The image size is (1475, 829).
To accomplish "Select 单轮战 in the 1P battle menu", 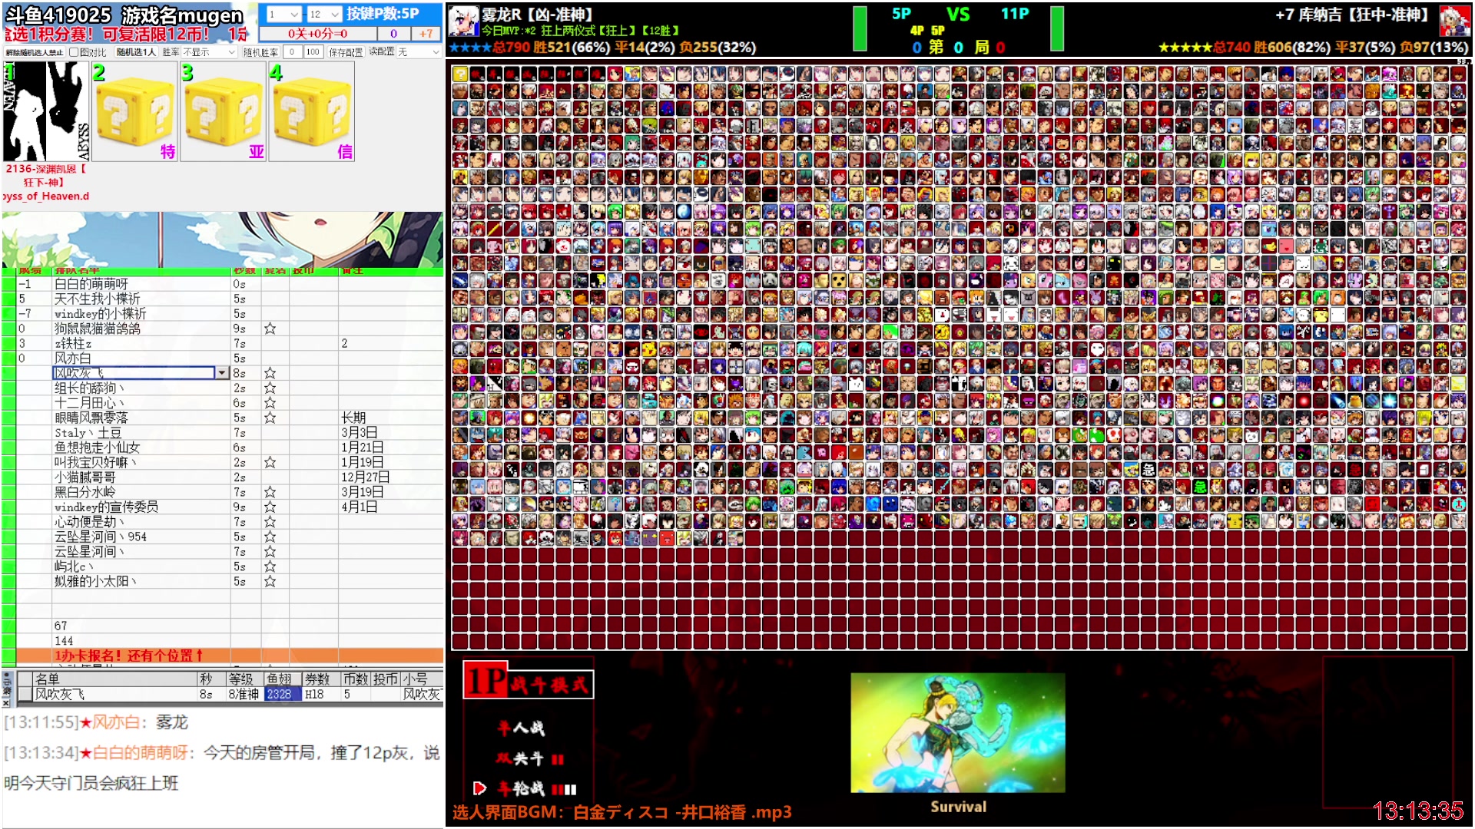I will pyautogui.click(x=535, y=788).
